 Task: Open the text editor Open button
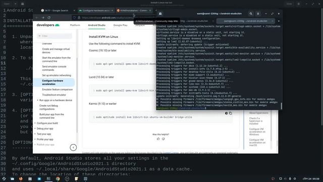7,4
